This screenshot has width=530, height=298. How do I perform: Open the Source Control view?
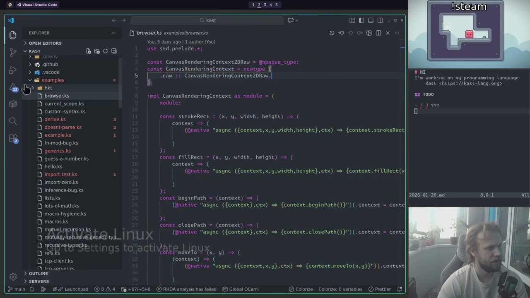13,53
